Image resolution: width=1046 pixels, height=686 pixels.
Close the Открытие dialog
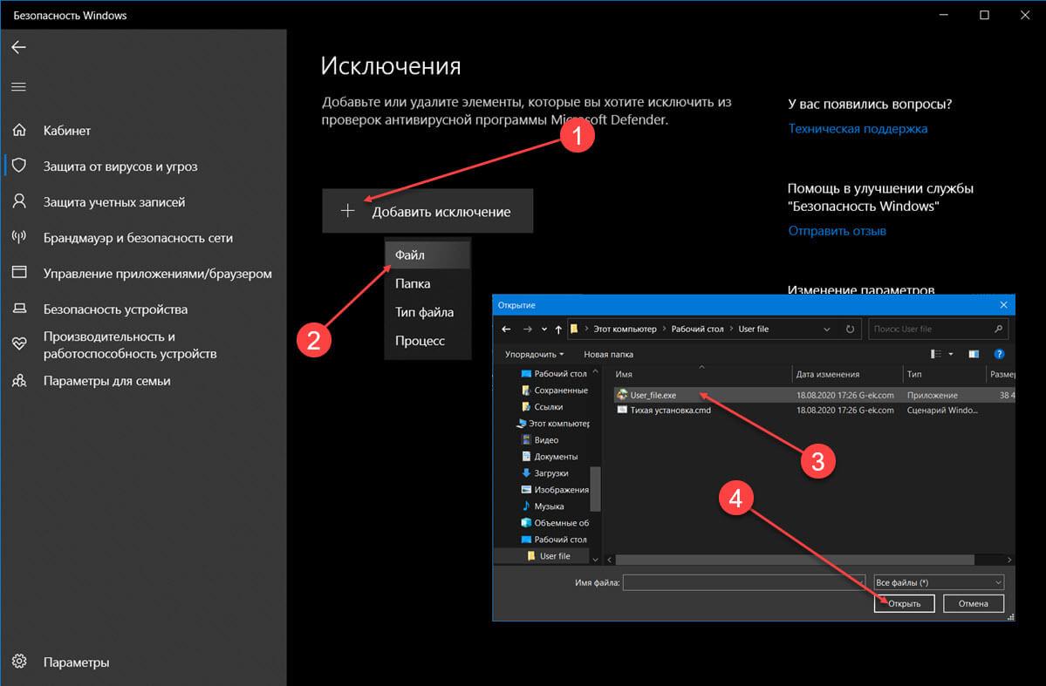[x=1004, y=305]
